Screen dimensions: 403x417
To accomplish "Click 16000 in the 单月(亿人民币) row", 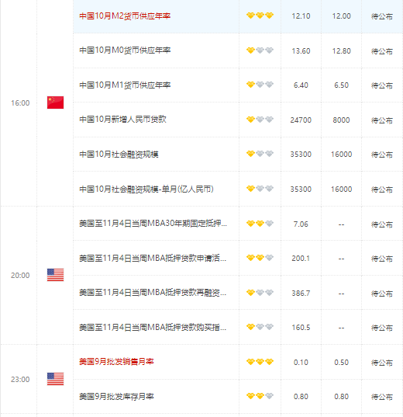I will 342,189.
